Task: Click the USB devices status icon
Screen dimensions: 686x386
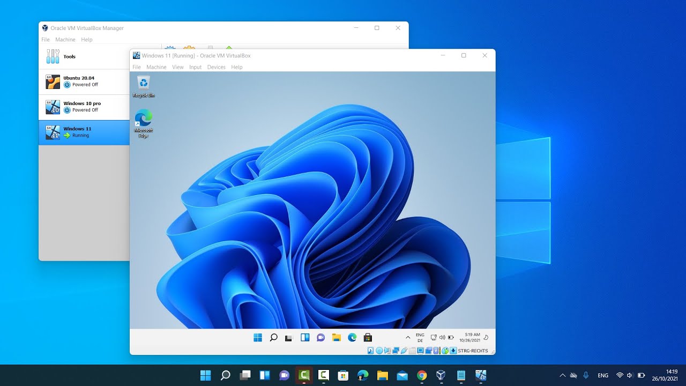Action: 404,350
